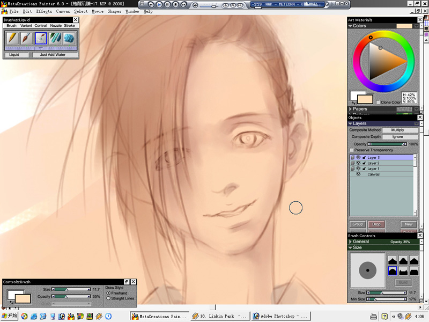Select Freehand draw style
429x322 pixels.
pos(108,293)
